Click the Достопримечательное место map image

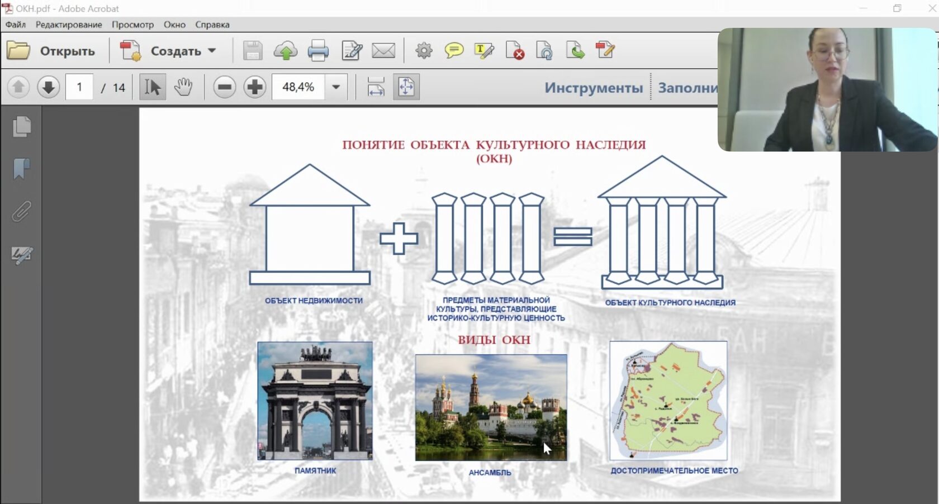pyautogui.click(x=668, y=401)
